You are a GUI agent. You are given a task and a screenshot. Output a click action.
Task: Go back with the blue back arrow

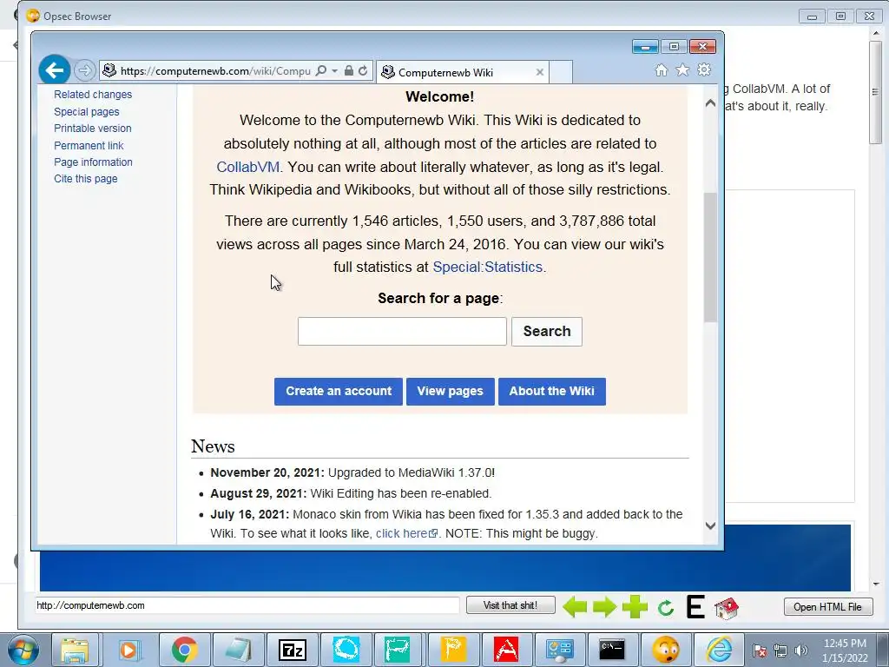55,70
